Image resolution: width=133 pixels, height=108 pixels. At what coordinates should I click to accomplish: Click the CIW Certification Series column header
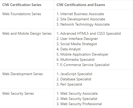click(22, 5)
